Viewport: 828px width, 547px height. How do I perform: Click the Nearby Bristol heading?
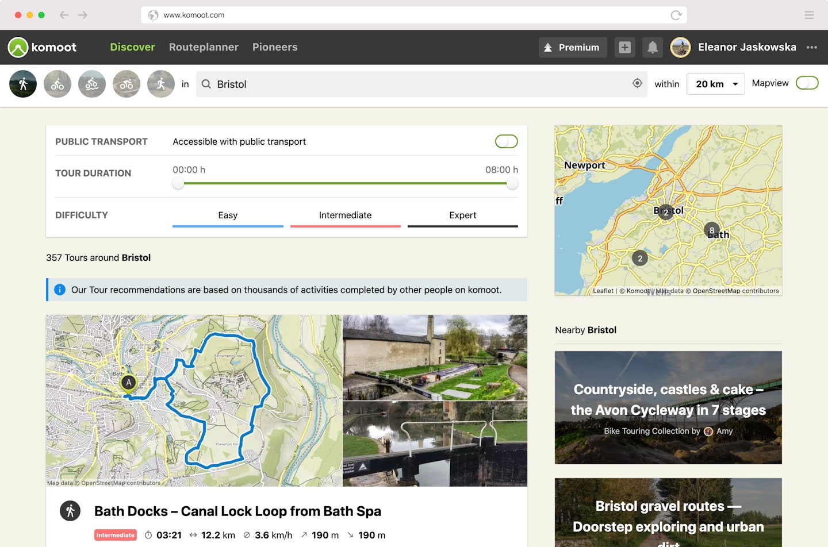click(585, 330)
